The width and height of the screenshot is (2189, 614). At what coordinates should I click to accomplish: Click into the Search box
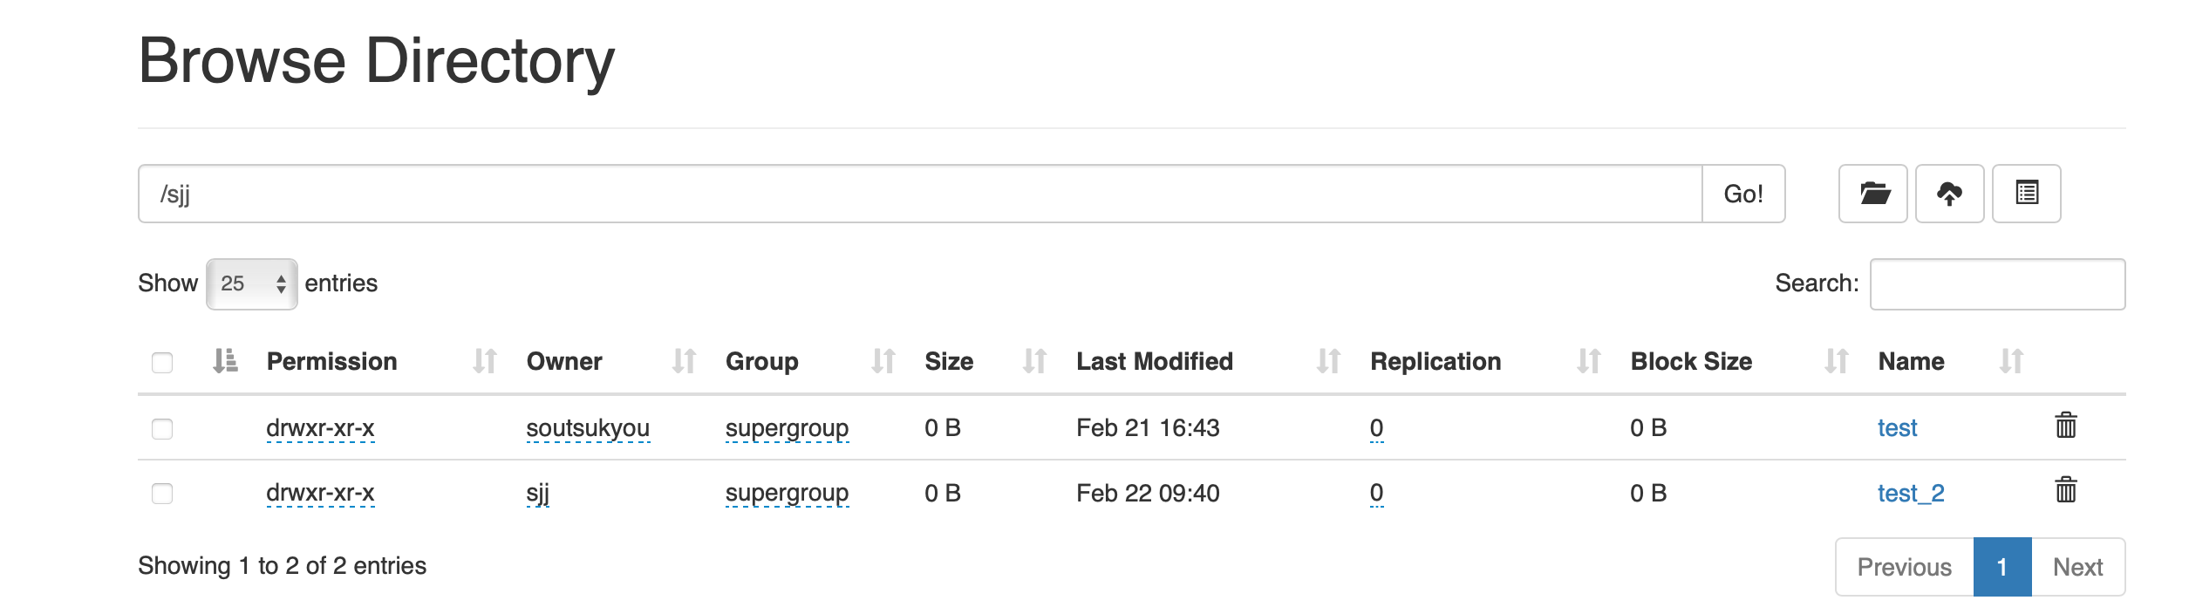click(1996, 283)
